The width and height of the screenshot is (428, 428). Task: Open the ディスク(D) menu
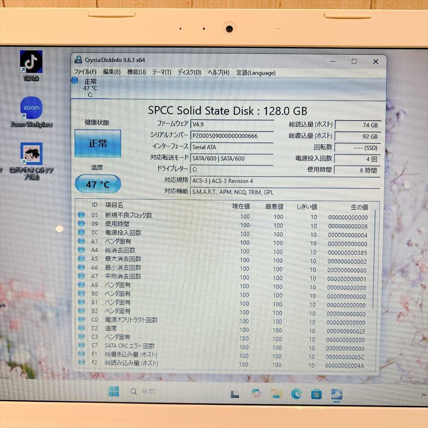pyautogui.click(x=187, y=72)
